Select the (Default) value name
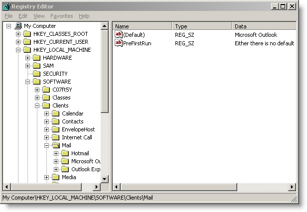 point(134,35)
